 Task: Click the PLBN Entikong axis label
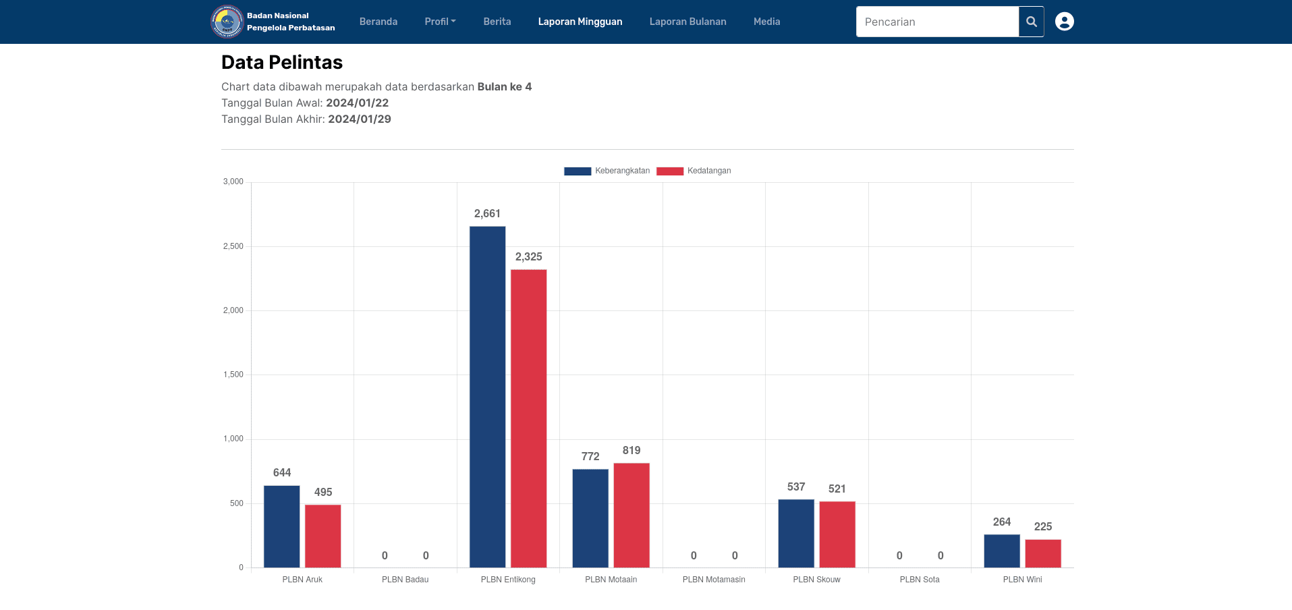[508, 580]
